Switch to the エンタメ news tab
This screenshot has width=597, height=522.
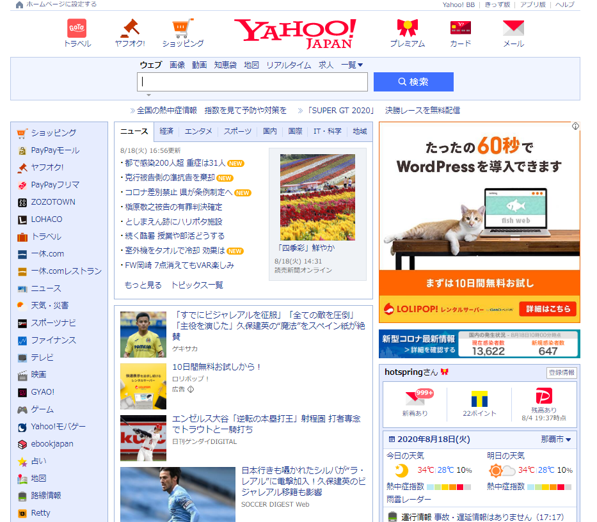(198, 131)
